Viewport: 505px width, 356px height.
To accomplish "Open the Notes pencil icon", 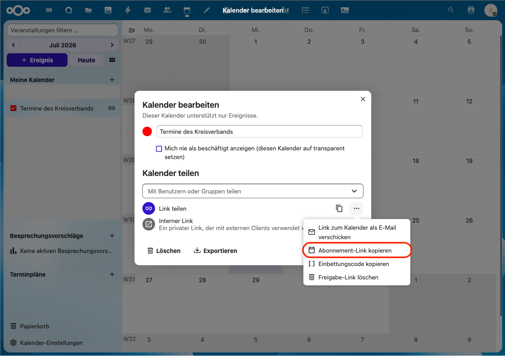I will [207, 10].
